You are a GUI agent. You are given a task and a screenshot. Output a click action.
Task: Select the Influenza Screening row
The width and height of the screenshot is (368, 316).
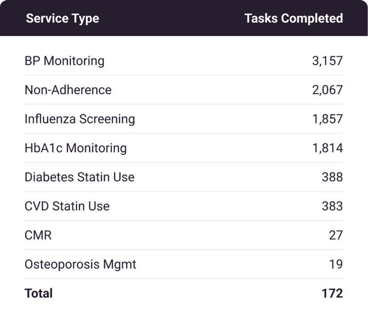point(80,119)
